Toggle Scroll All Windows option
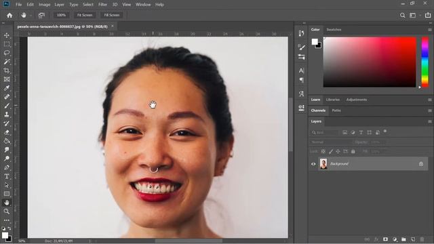This screenshot has height=244, width=434. click(x=41, y=15)
